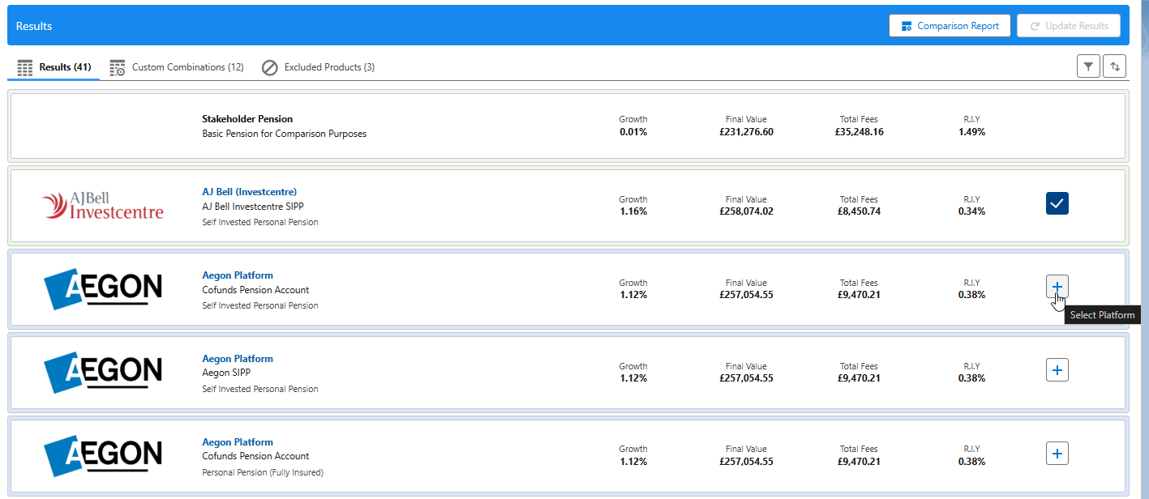Select Aegon SIPP with plus button
This screenshot has width=1149, height=499.
(1057, 370)
